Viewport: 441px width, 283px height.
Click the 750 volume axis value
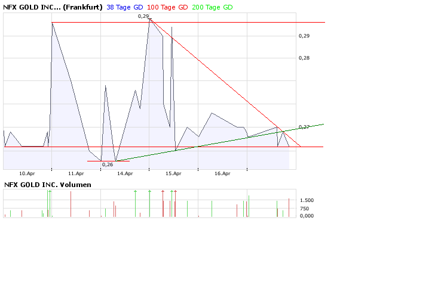point(304,209)
